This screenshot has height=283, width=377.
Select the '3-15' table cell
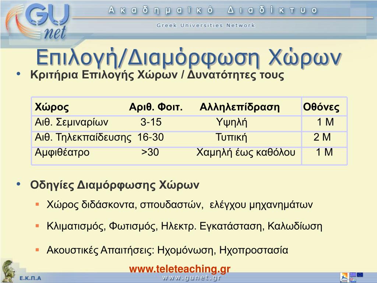pos(151,122)
